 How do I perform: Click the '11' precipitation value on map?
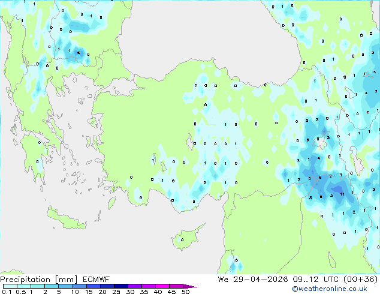pos(342,194)
